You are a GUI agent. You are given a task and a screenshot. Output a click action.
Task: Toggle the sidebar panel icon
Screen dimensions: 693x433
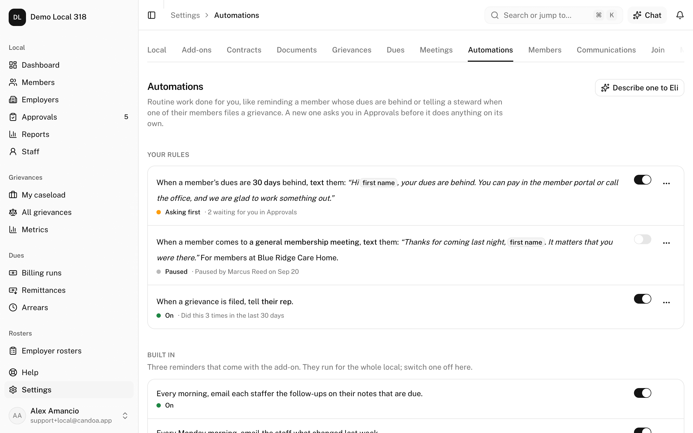pyautogui.click(x=152, y=15)
